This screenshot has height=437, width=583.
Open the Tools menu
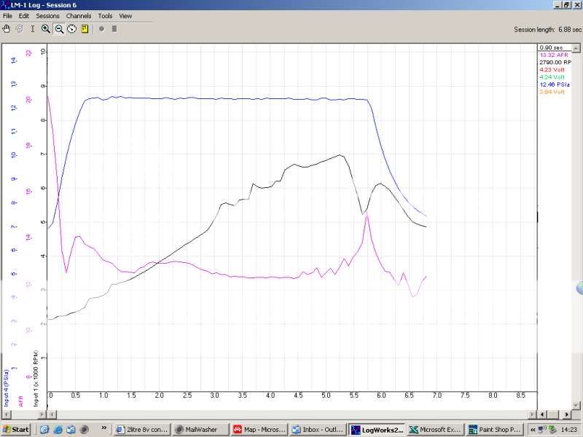(104, 15)
